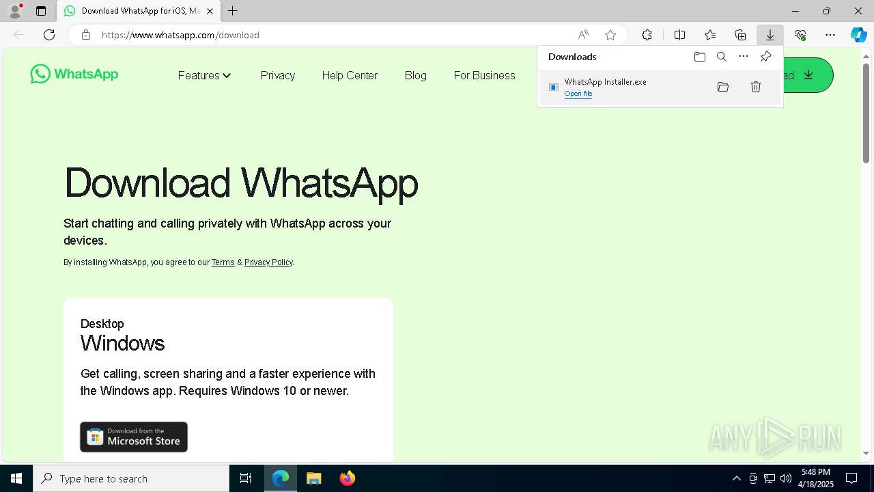Open Collections in the toolbar
Viewport: 874px width, 492px height.
pyautogui.click(x=740, y=35)
